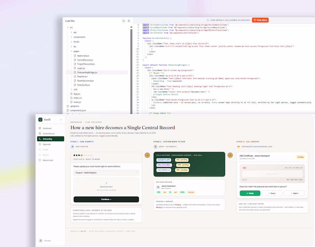Click the Verifi logo icon
Viewport: 315px width, 247px height.
click(40, 120)
